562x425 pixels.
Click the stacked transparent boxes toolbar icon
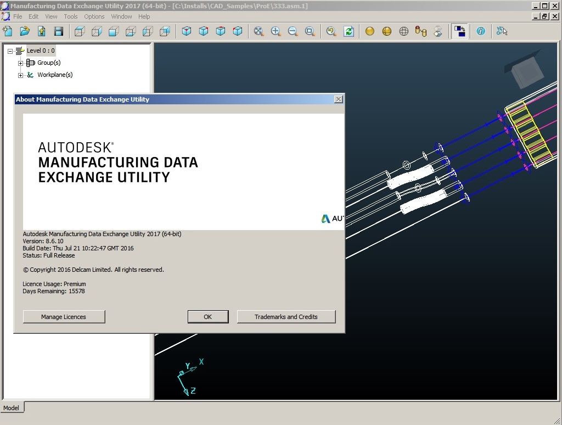(x=437, y=31)
